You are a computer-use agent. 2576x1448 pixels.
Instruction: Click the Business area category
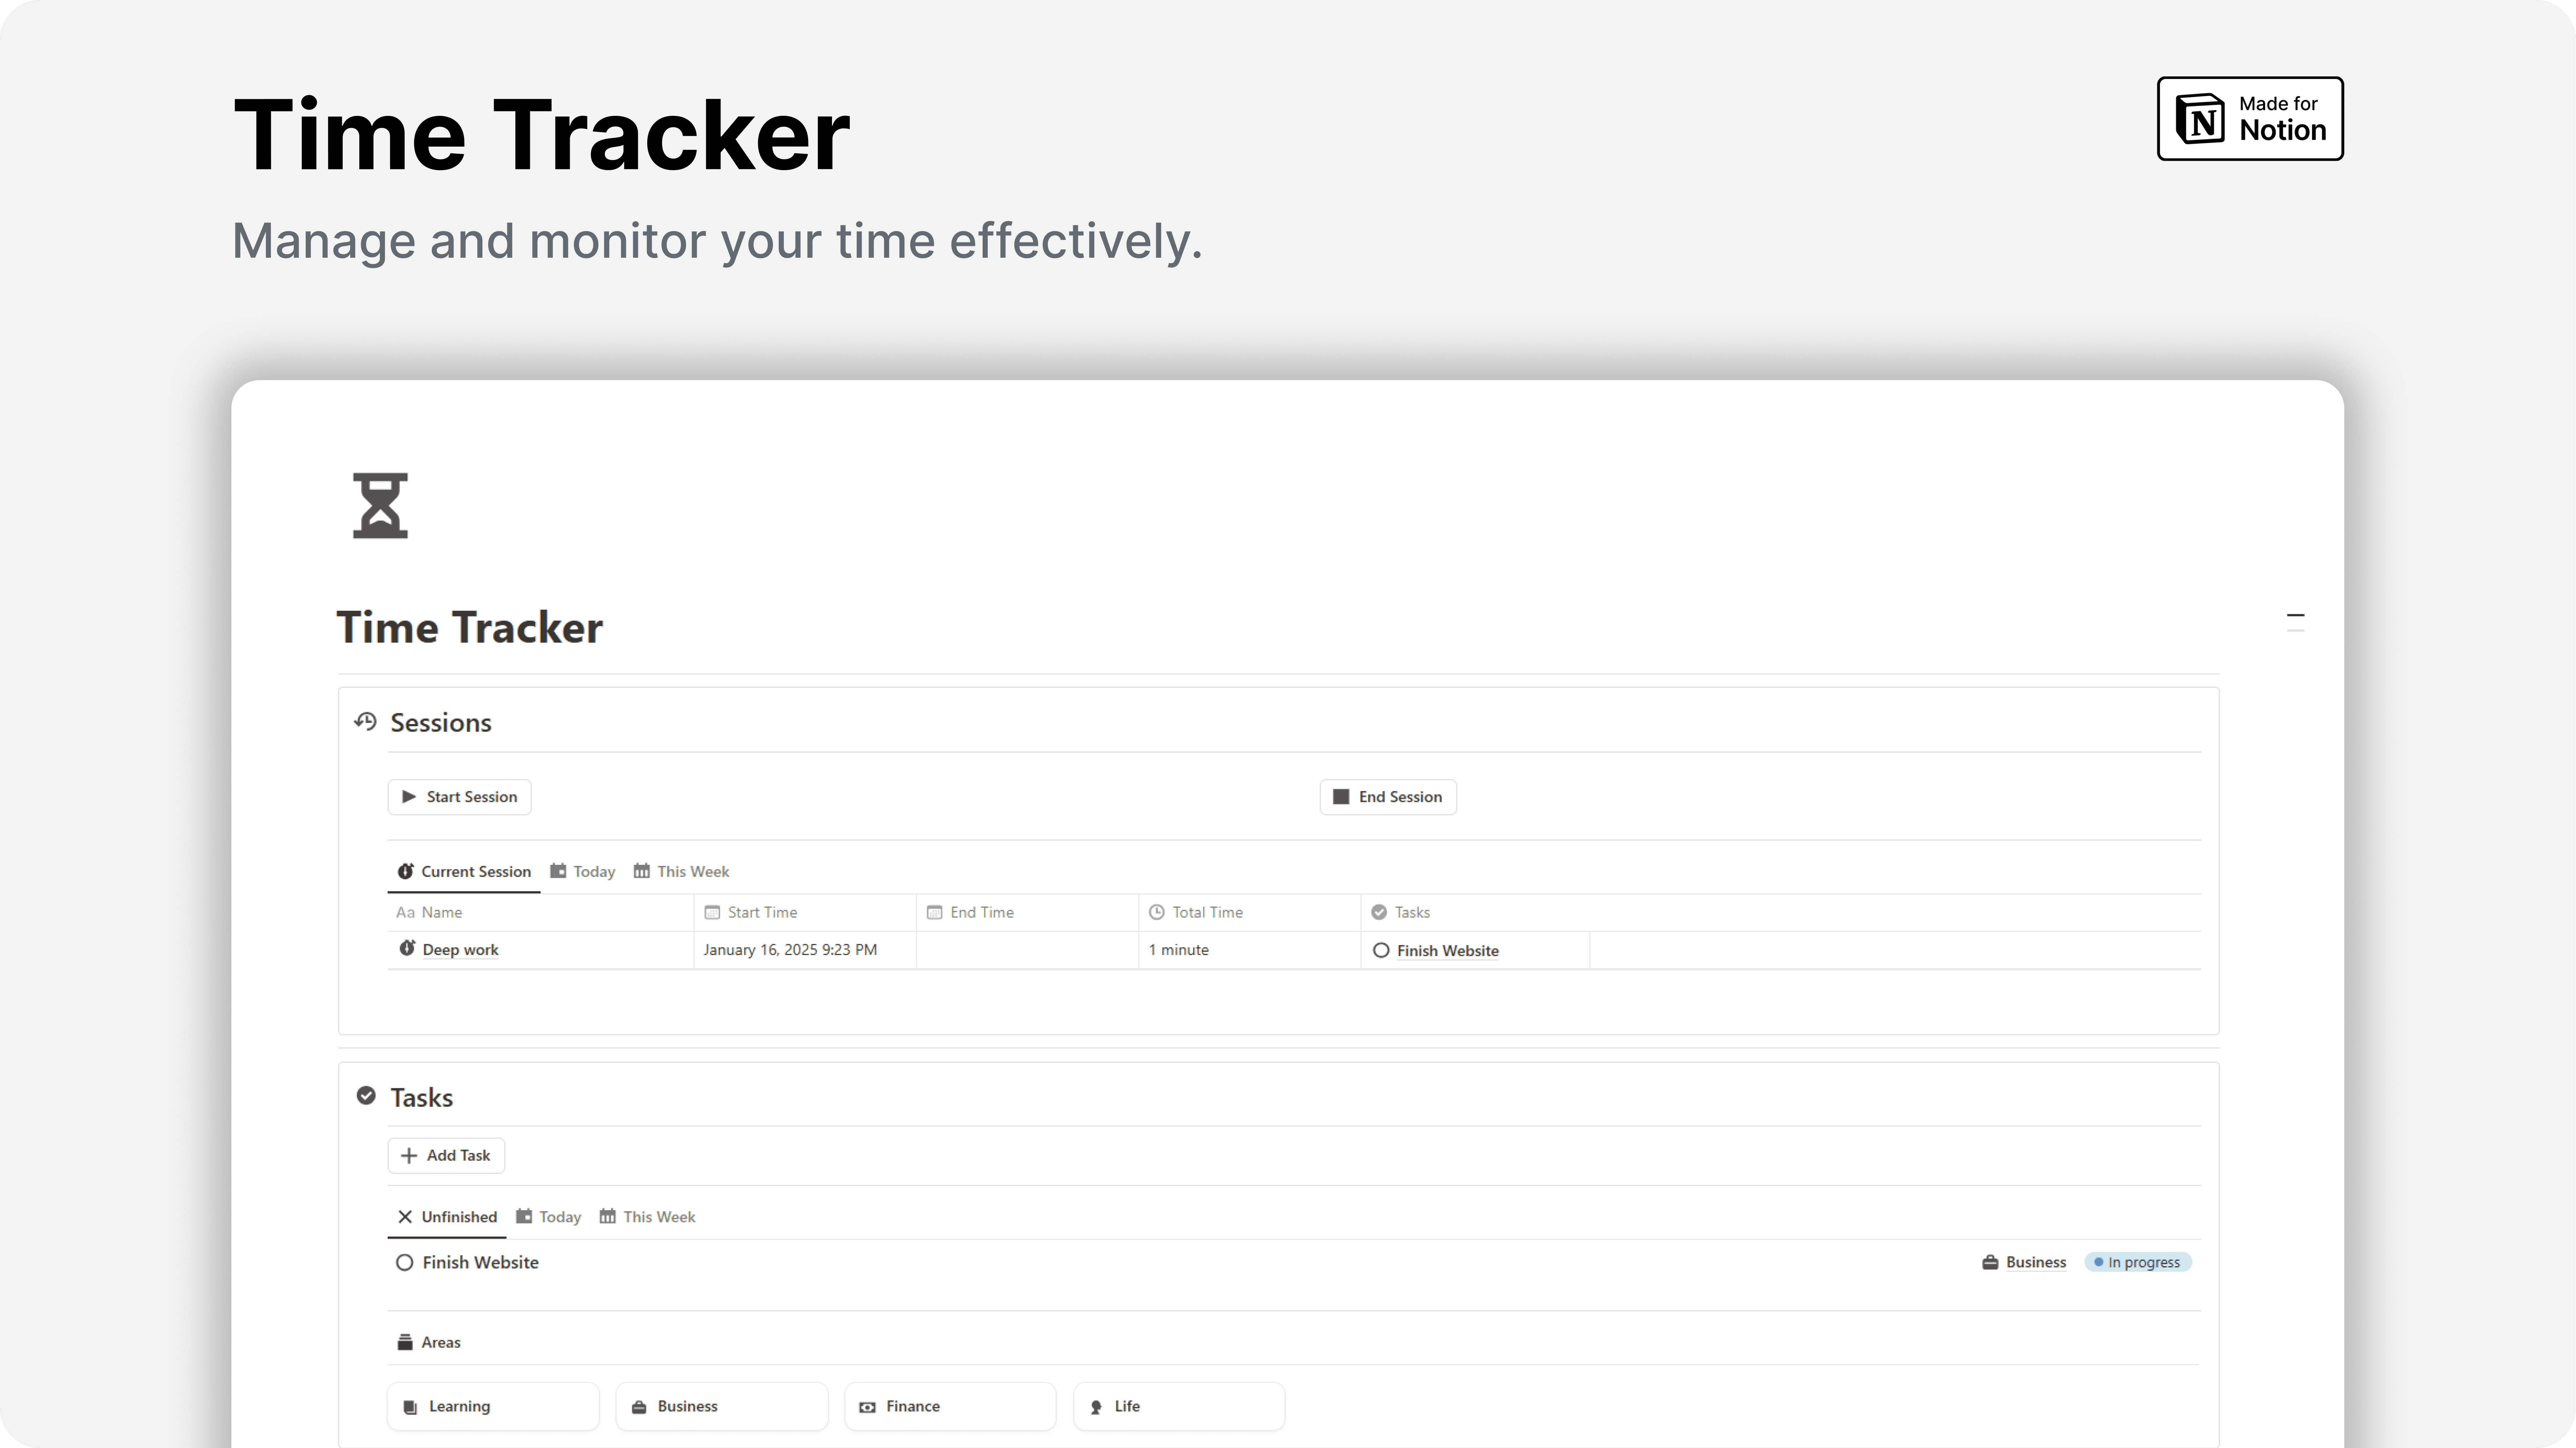click(686, 1406)
